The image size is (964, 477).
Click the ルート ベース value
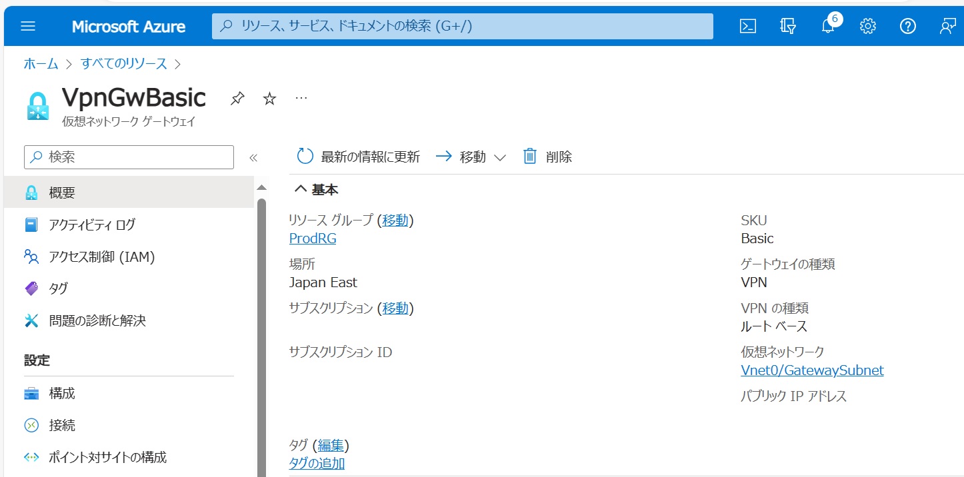[774, 326]
